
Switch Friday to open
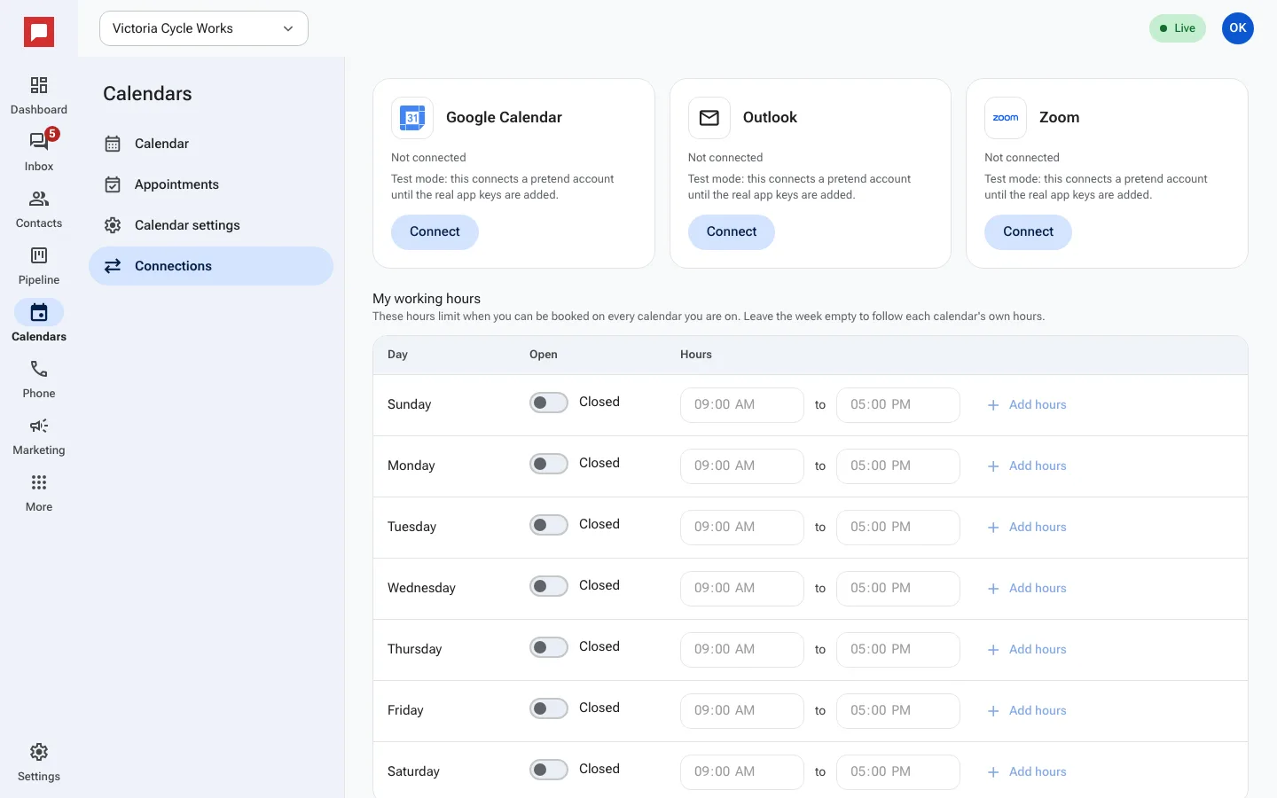549,708
